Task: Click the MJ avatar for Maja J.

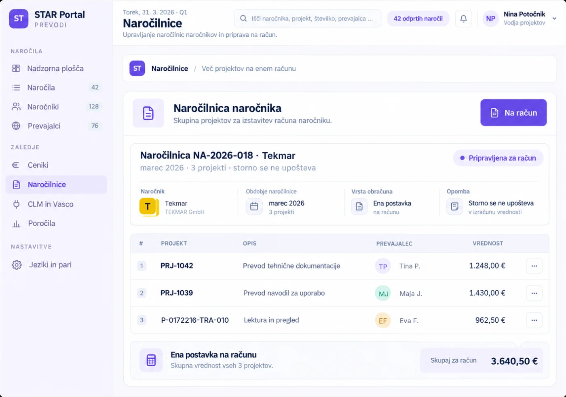Action: click(x=383, y=294)
